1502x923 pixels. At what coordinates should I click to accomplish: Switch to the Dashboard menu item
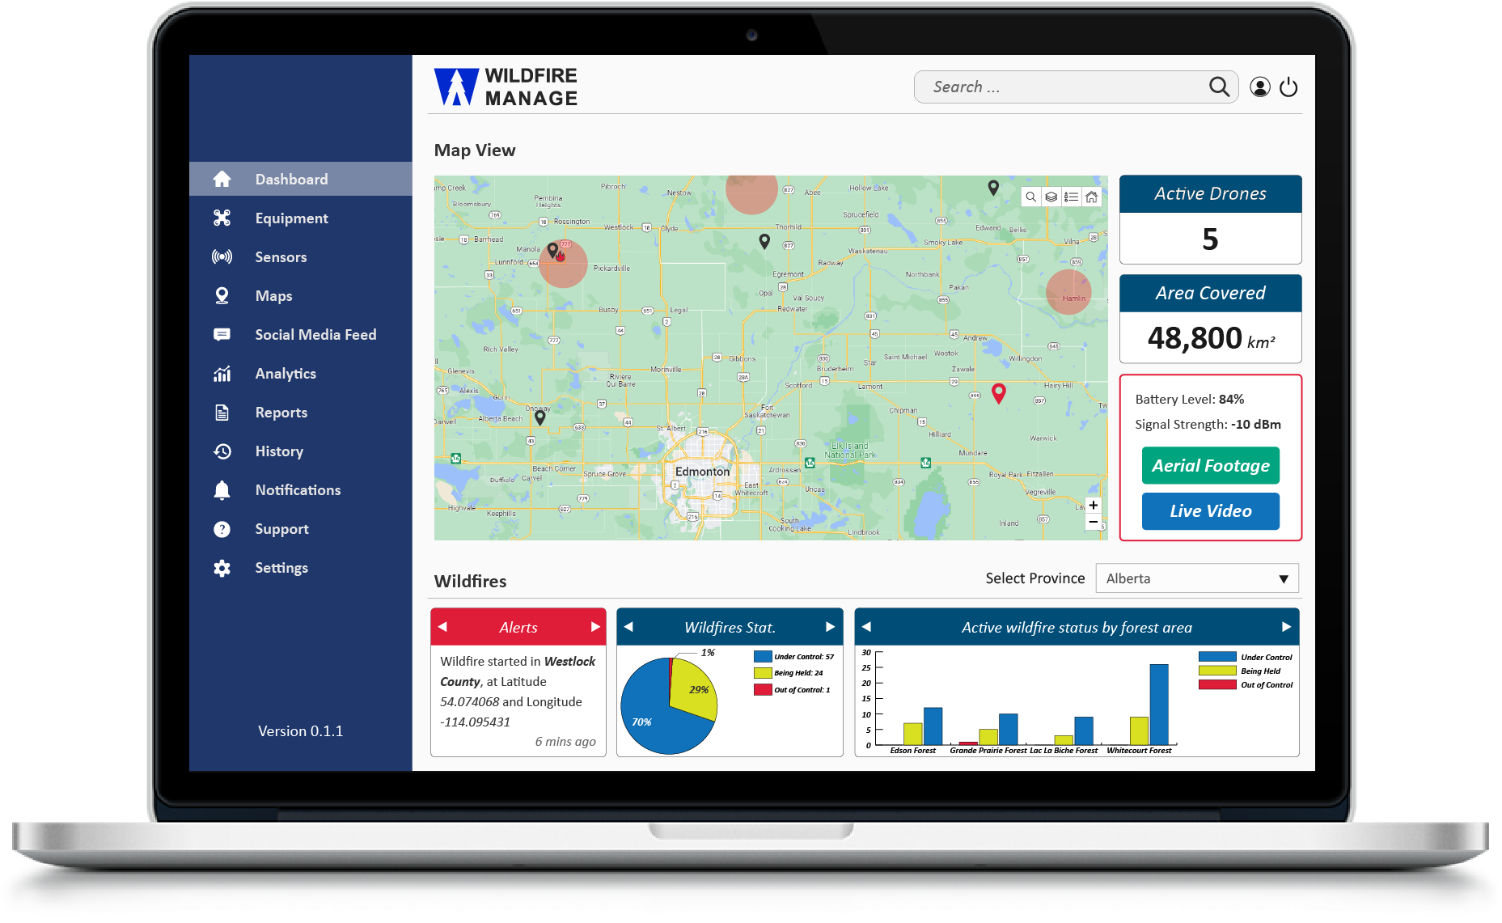pyautogui.click(x=291, y=179)
